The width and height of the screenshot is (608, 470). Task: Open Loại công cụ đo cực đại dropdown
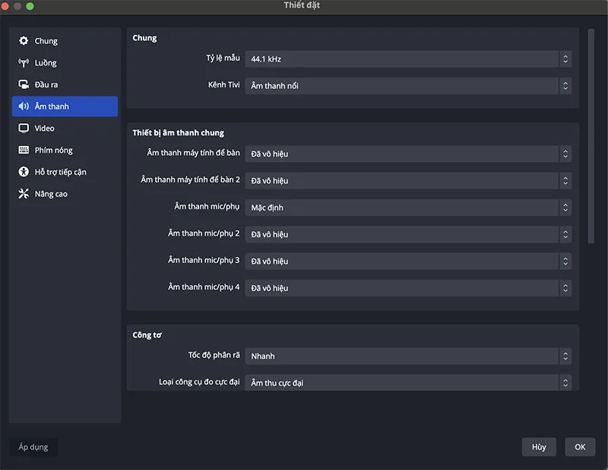click(407, 383)
